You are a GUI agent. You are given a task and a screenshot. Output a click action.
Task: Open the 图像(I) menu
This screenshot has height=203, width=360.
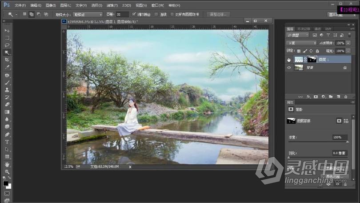(x=51, y=5)
